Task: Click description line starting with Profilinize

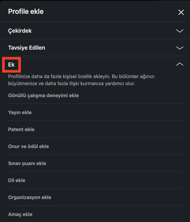Action: 81,77
